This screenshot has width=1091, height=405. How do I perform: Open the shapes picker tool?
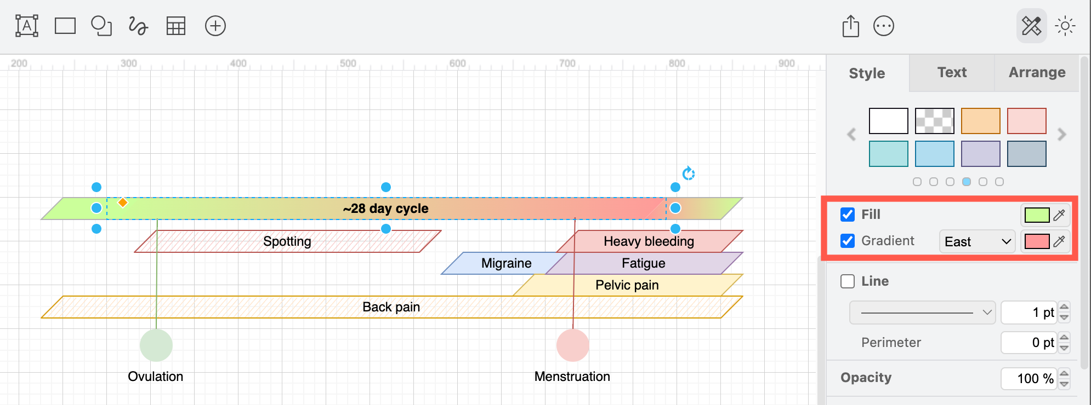pyautogui.click(x=101, y=25)
